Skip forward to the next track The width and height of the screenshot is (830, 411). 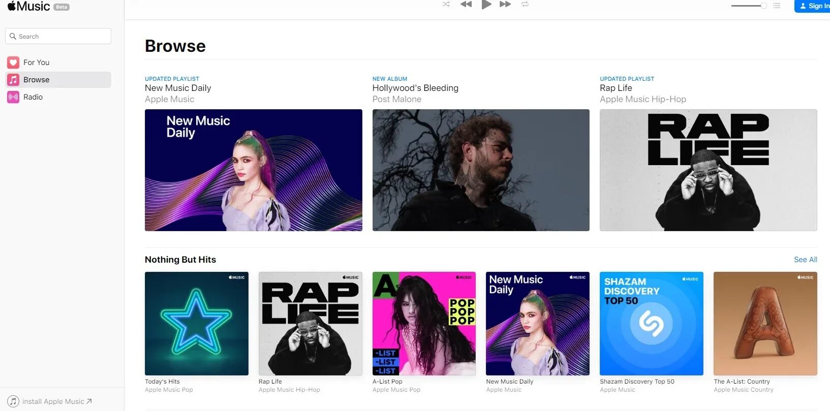click(x=505, y=4)
